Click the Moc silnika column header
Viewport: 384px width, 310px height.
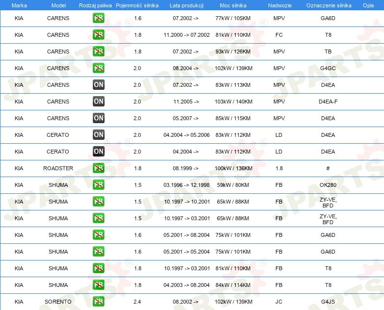[233, 5]
